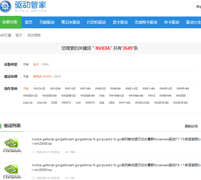Open the 全部分类 category menu
Viewport: 201px width, 180px height.
11,22
